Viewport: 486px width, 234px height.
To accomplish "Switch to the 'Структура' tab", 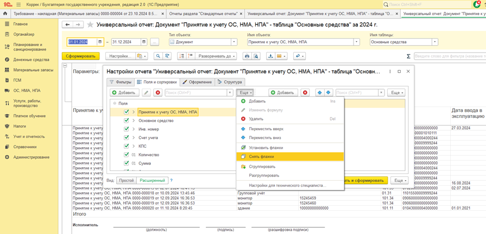I will [x=230, y=82].
